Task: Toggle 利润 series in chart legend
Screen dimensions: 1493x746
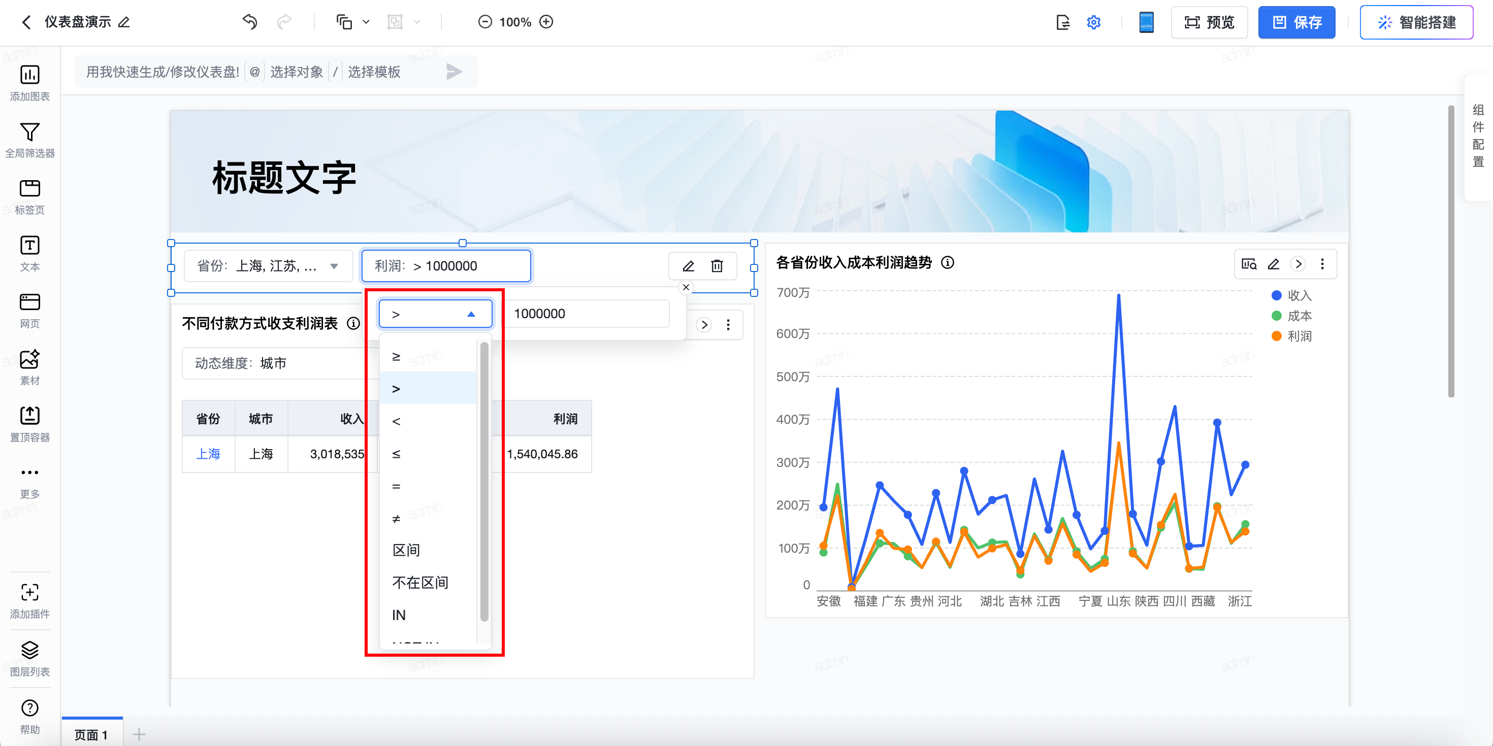Action: pyautogui.click(x=1292, y=336)
